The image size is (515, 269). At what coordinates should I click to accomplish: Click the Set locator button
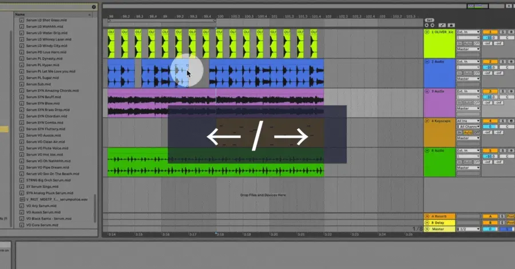tap(429, 21)
